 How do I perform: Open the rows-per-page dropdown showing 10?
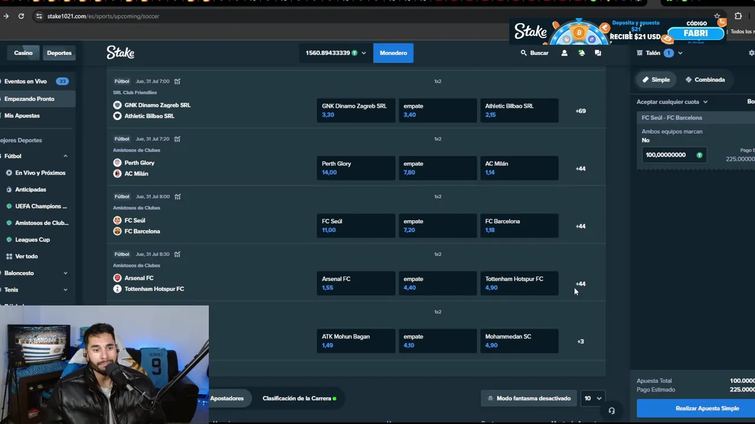point(593,398)
